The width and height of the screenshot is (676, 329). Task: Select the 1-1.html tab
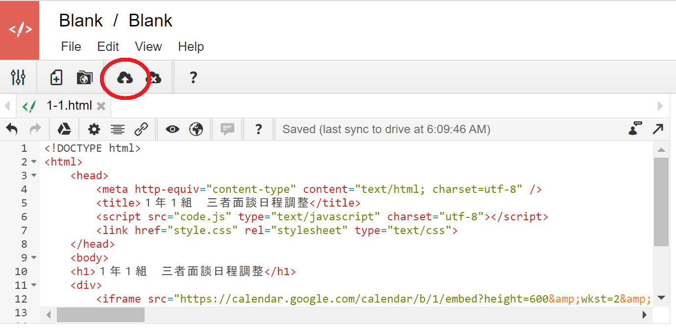(x=69, y=105)
